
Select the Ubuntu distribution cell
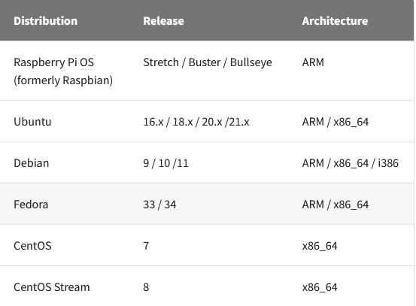point(32,122)
